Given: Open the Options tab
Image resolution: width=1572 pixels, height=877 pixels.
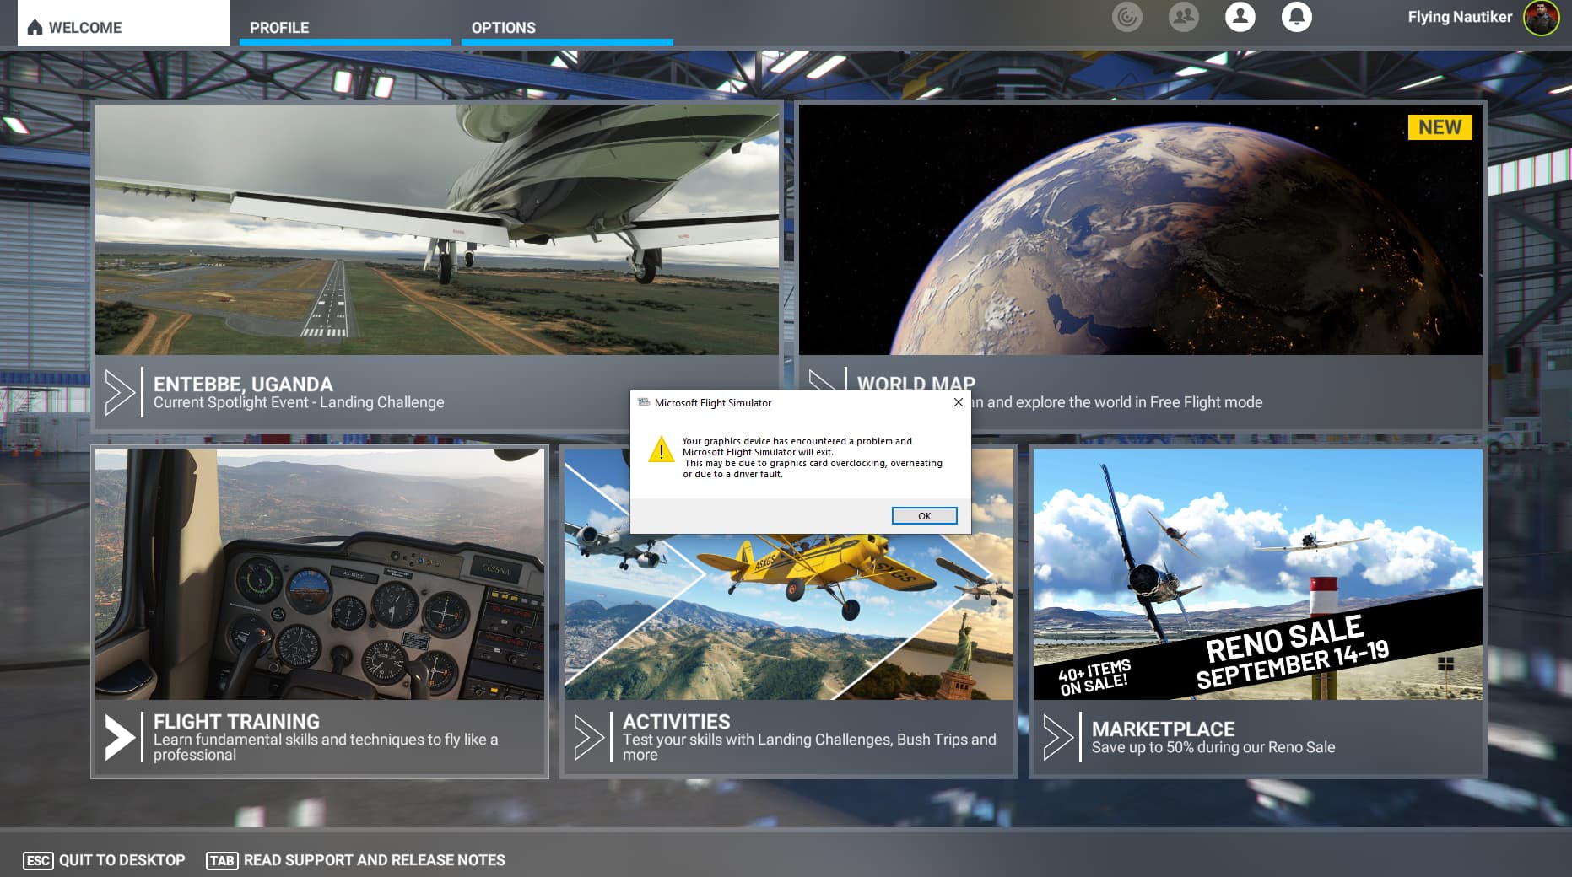Looking at the screenshot, I should click(503, 28).
